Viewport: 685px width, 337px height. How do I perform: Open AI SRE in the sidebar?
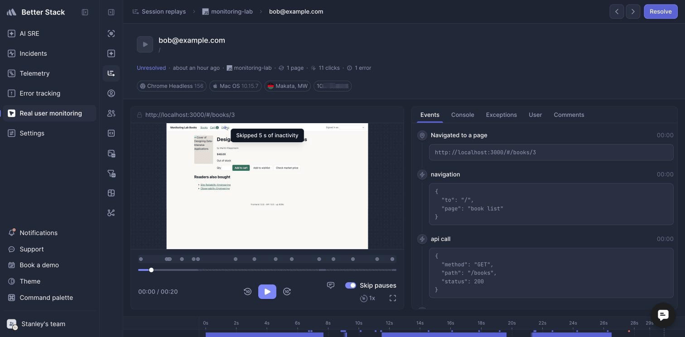[49, 34]
